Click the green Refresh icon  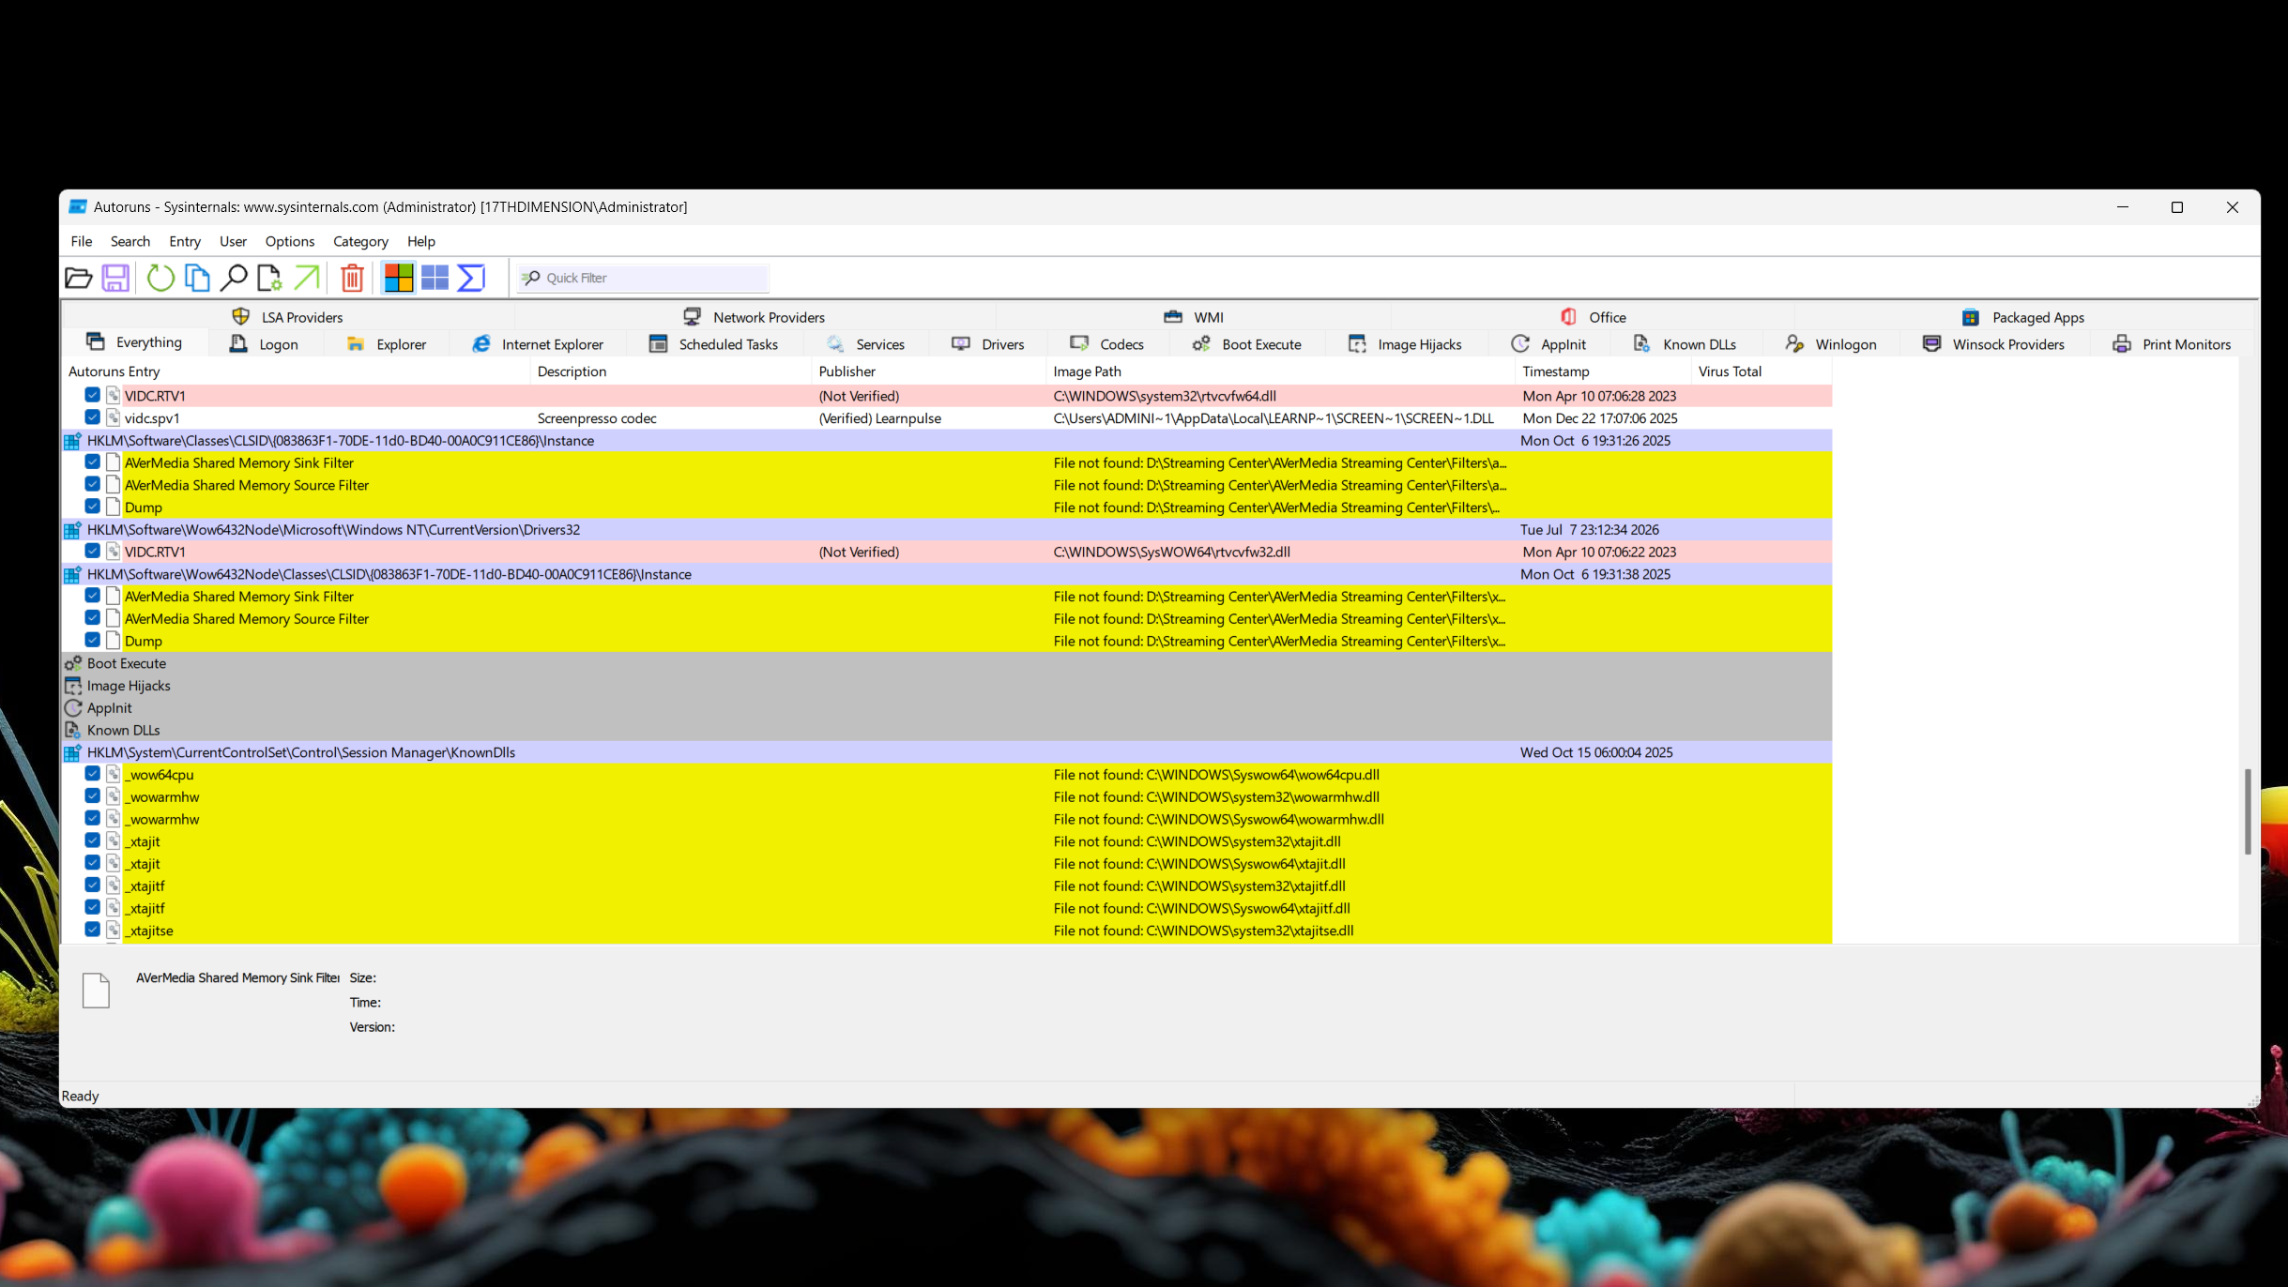[x=160, y=278]
